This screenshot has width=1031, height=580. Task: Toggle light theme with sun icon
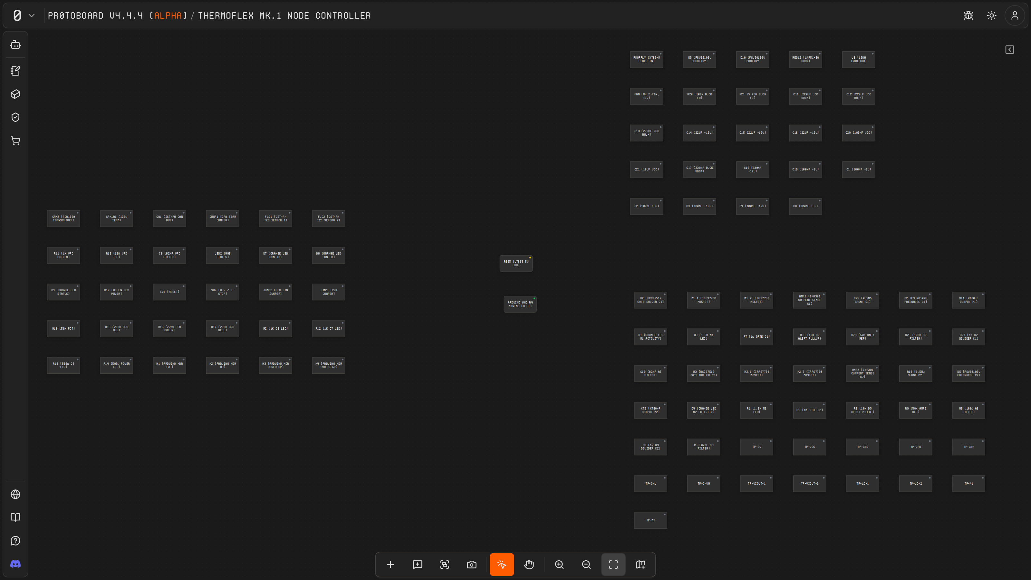coord(991,15)
